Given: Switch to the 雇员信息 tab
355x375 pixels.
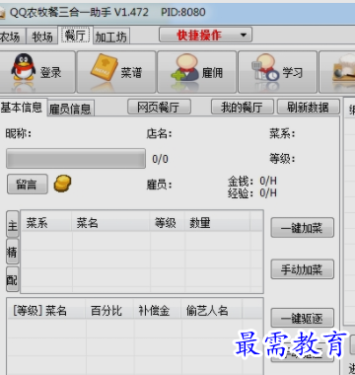Looking at the screenshot, I should pyautogui.click(x=70, y=109).
